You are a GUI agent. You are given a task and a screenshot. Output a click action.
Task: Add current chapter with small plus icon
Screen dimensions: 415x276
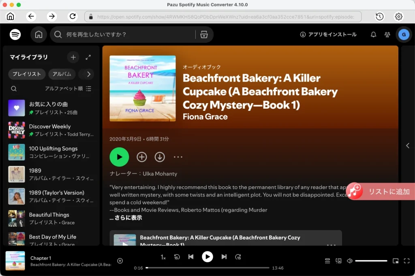tap(120, 261)
